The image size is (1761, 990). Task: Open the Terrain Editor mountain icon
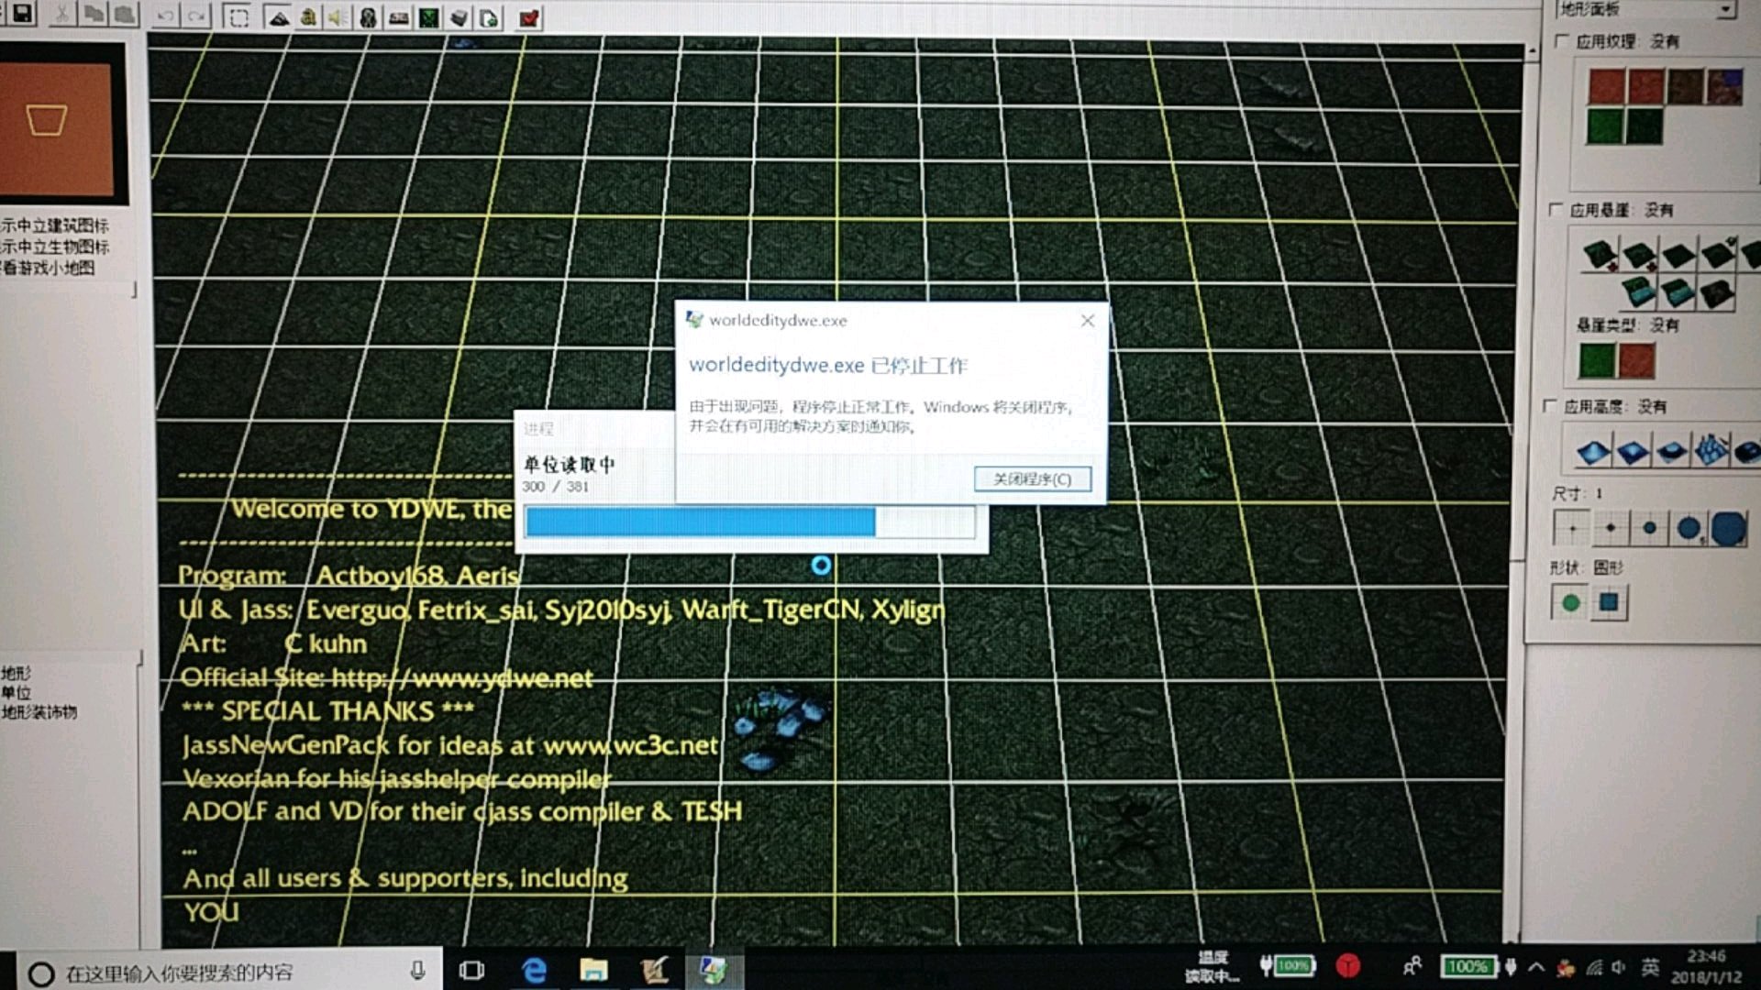tap(279, 17)
